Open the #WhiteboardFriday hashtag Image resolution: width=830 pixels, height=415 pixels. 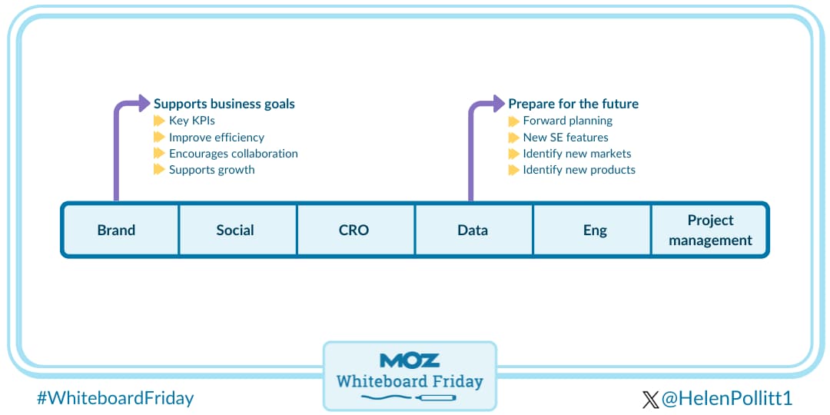pos(115,398)
